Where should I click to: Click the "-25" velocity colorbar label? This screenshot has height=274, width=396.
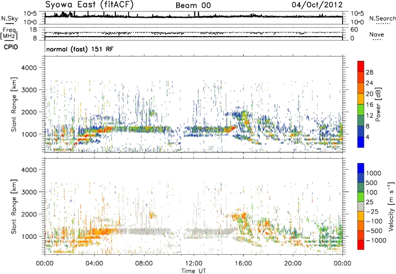pos(372,211)
